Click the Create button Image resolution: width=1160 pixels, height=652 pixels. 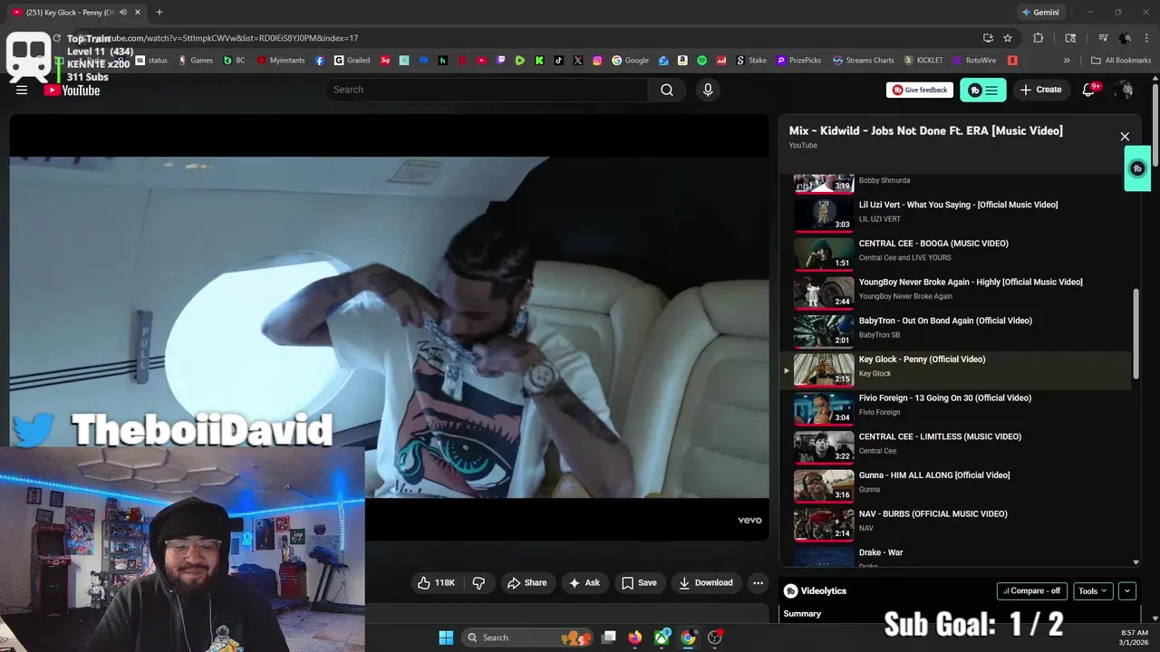(x=1040, y=90)
